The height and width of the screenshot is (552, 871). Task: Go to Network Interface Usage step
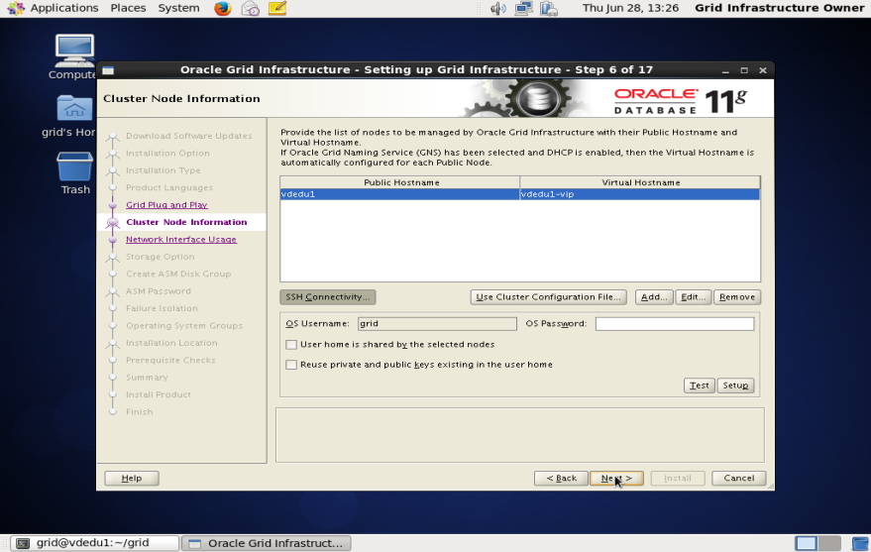pos(181,240)
